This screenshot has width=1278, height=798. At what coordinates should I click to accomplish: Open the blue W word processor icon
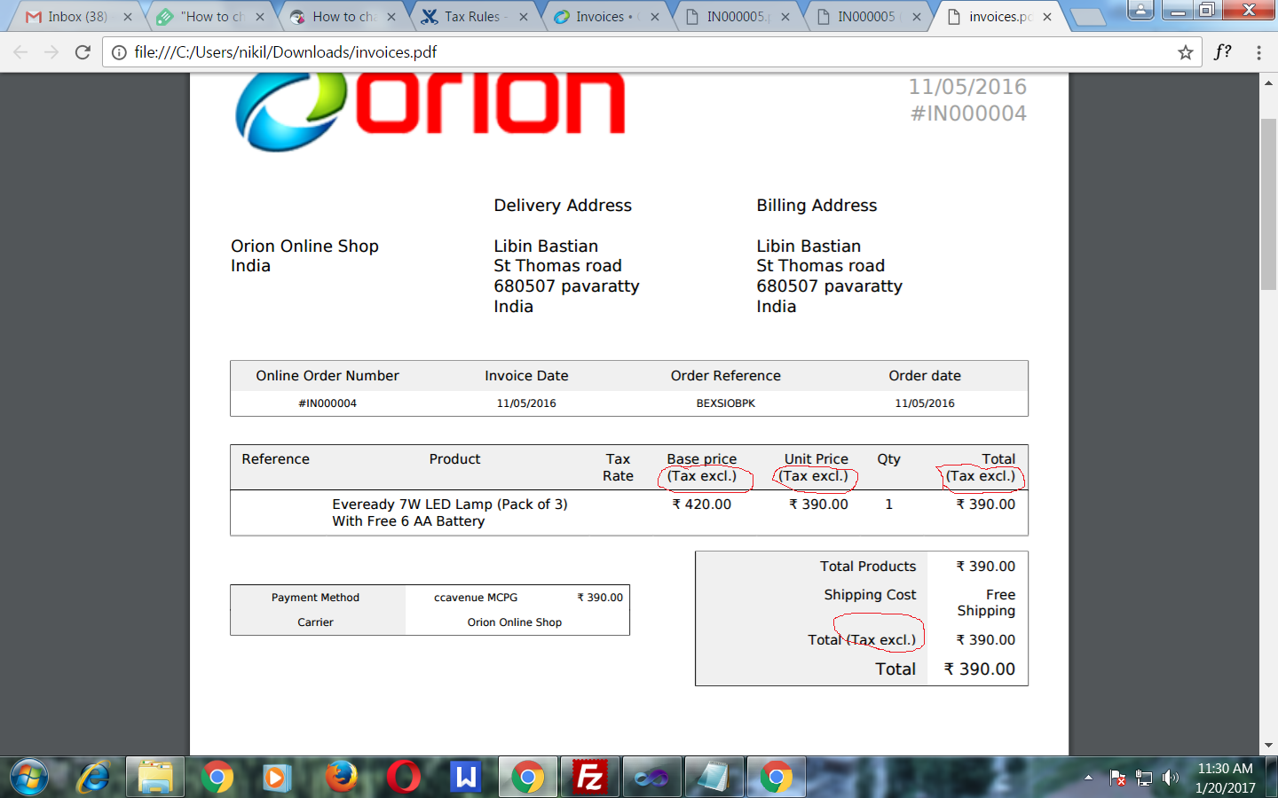[465, 778]
